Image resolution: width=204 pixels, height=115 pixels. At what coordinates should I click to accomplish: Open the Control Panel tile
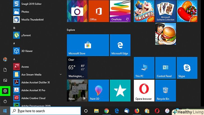165,68
